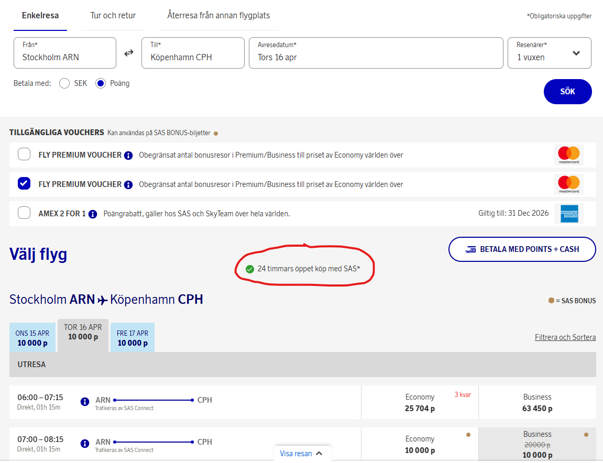Edit the Från field Stockholm ARN
The image size is (603, 463).
65,53
